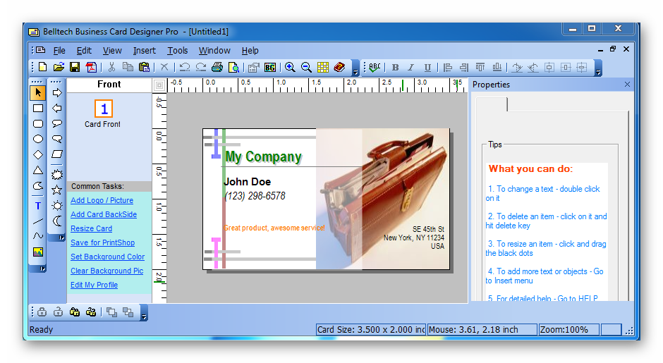
Task: Click the Save for PrintShop link
Action: tap(103, 242)
